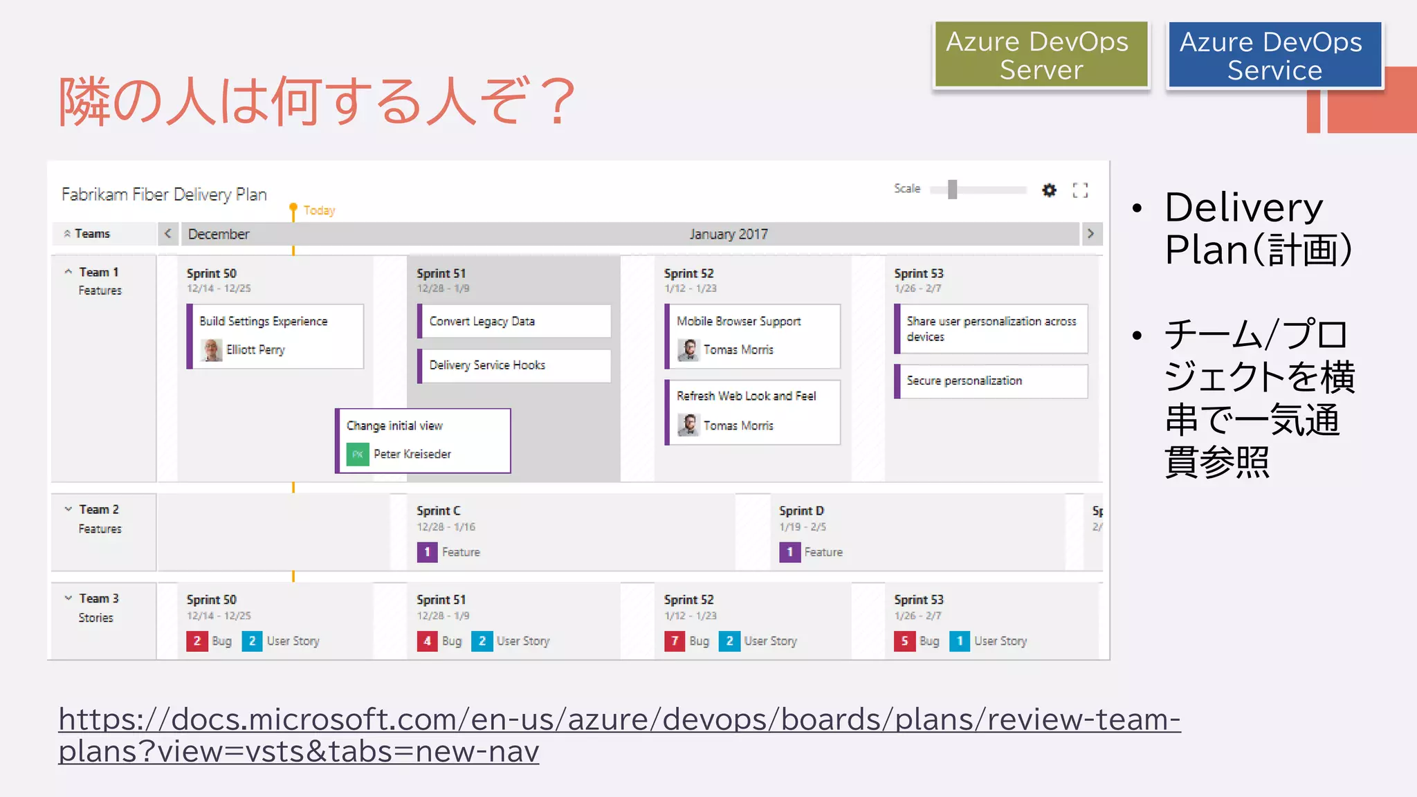This screenshot has width=1417, height=797.
Task: Open Mobile Browser Support card
Action: (753, 336)
